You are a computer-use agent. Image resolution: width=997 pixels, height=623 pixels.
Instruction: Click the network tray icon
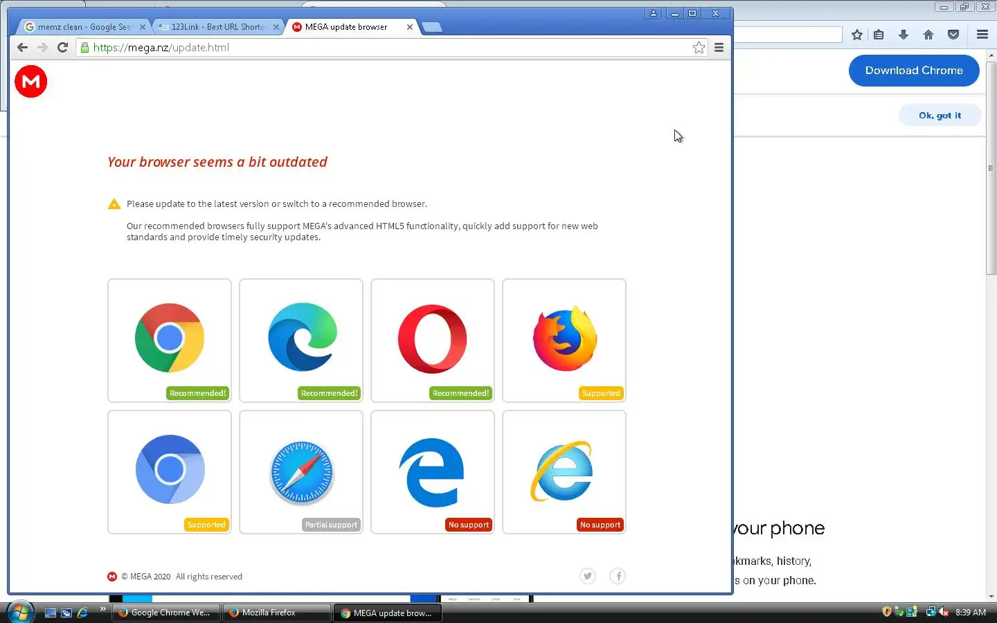pyautogui.click(x=931, y=612)
